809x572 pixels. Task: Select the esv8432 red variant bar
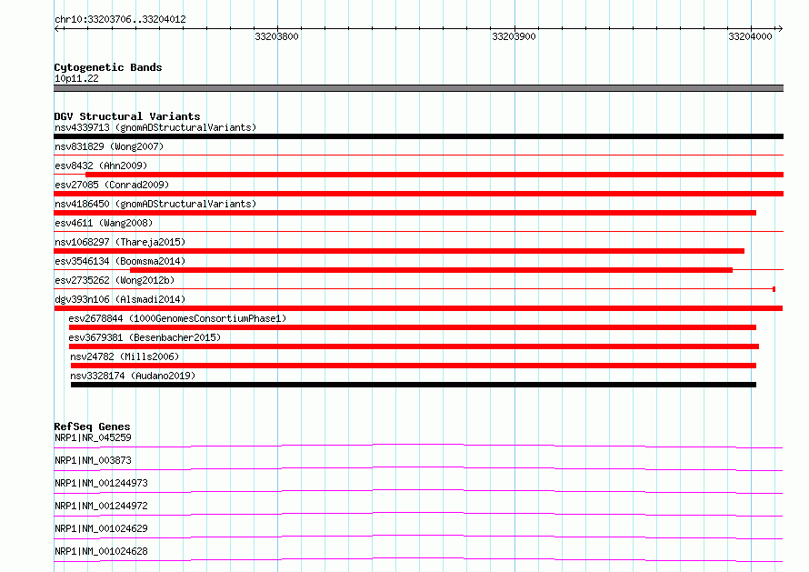point(434,175)
